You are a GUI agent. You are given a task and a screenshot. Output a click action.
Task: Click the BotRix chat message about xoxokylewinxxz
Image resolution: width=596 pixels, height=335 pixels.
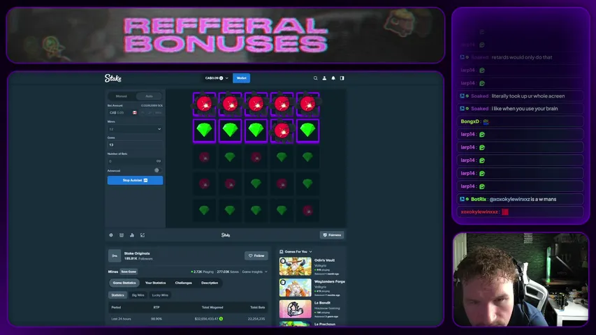point(520,199)
